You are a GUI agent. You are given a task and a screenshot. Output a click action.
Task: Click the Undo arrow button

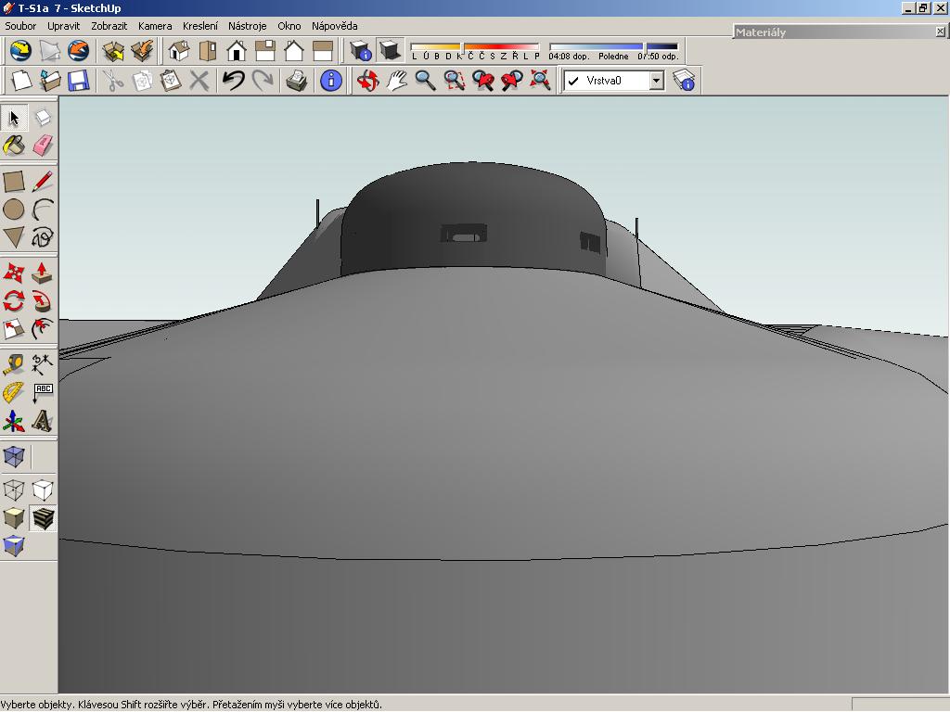coord(233,81)
